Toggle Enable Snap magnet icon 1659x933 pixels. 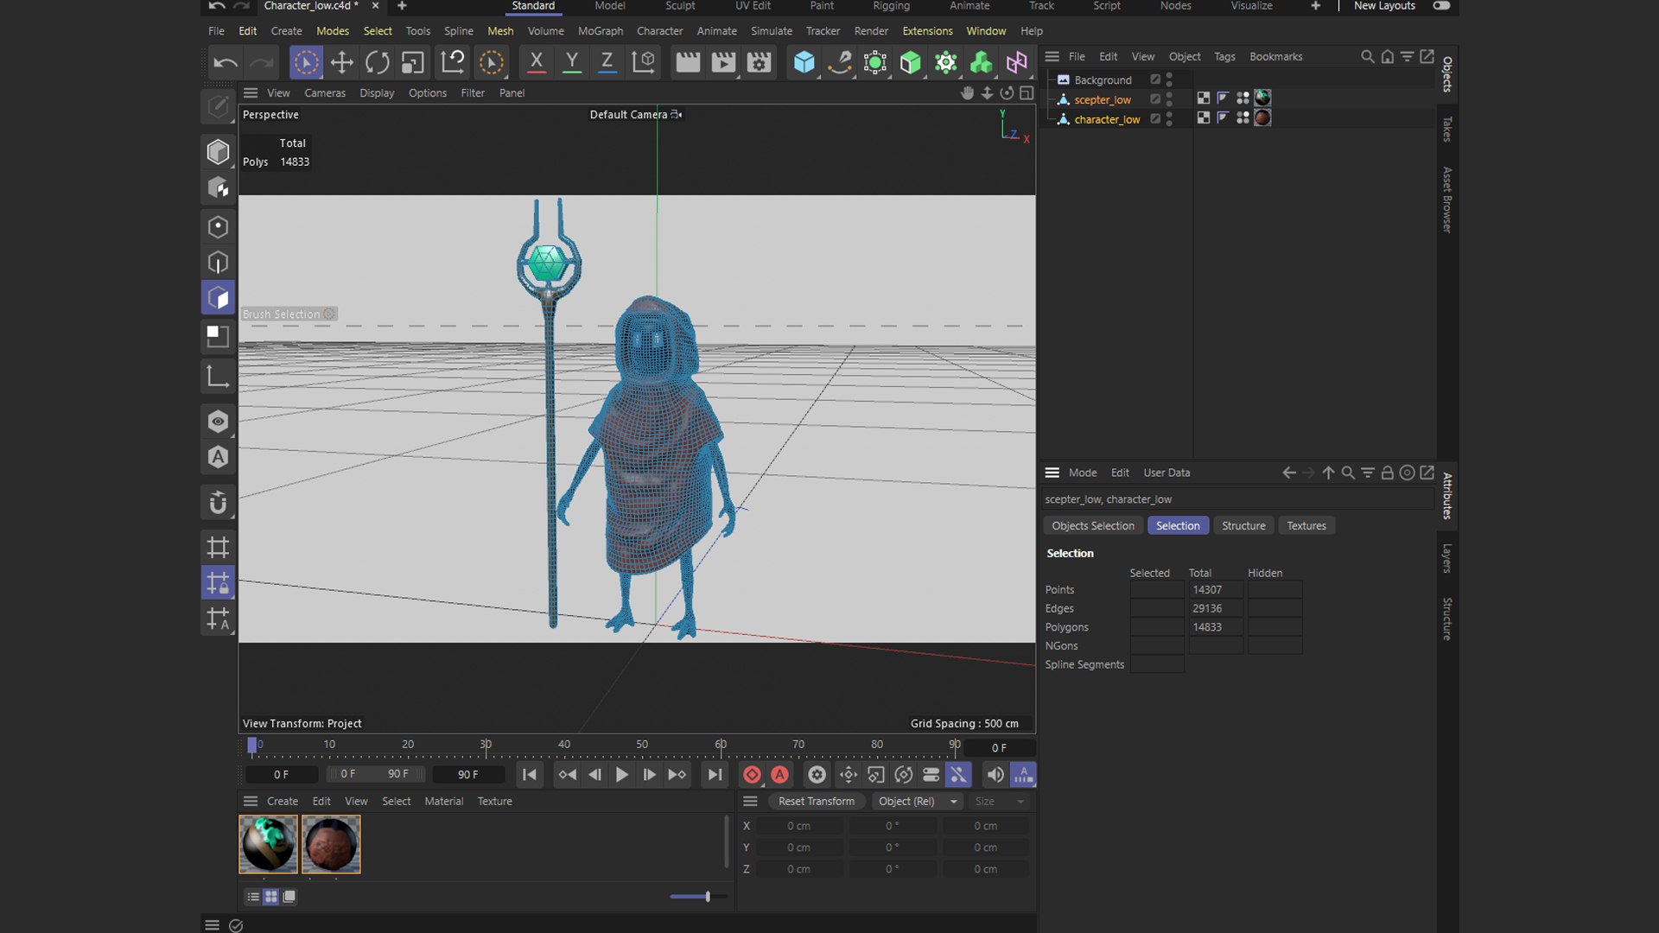pos(218,503)
